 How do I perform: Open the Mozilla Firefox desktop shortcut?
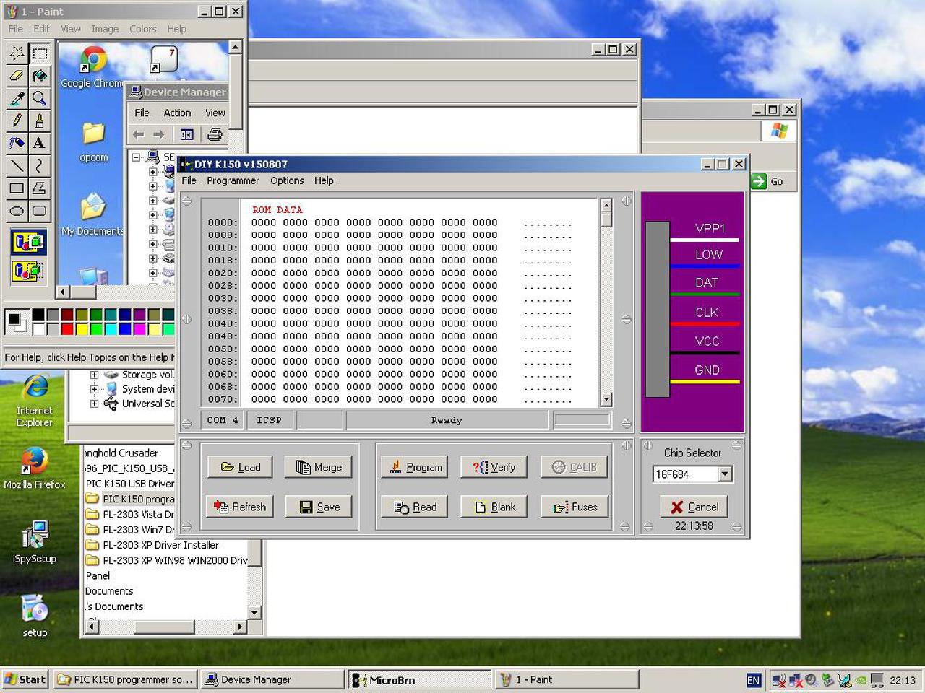click(35, 468)
